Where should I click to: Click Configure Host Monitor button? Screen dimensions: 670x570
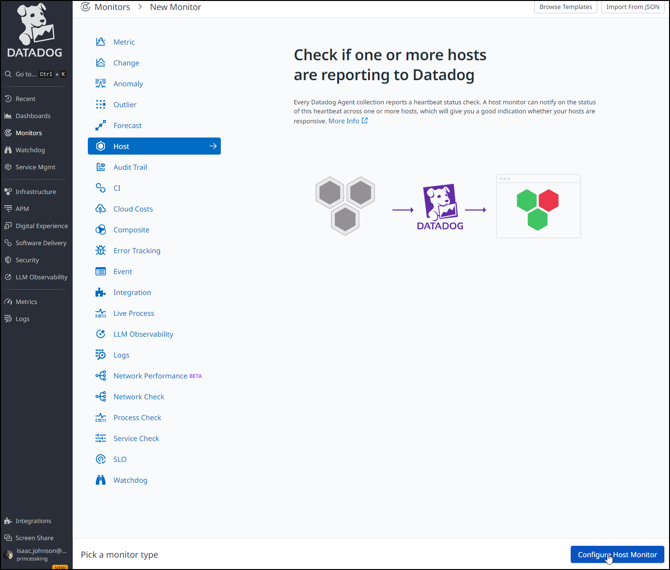(617, 554)
